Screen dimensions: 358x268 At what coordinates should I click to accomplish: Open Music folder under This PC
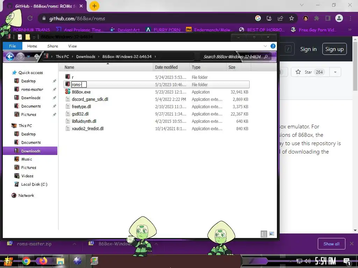click(x=27, y=159)
